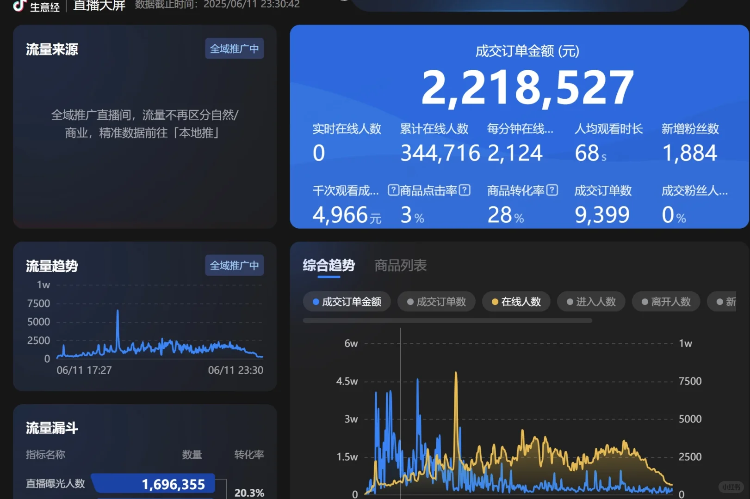Screen dimensions: 750x499
Task: Click the 344,716 cumulative online value
Action: (x=440, y=153)
